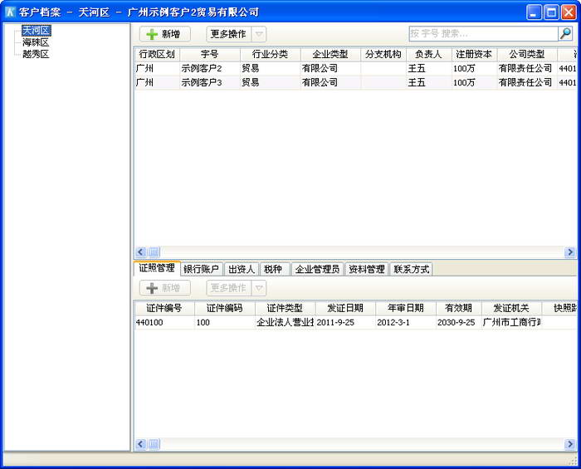Screen dimensions: 581x469
Task: Click the 证件编号 column header
Action: pos(164,308)
